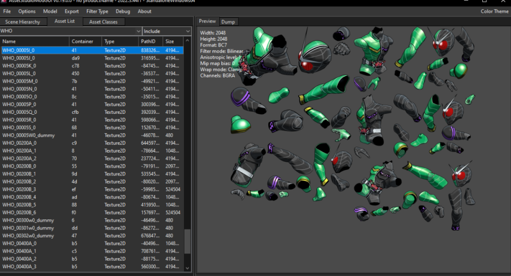Select asset WHO_00200B_5
Viewport: 511px width, 276px height.
tap(92, 205)
